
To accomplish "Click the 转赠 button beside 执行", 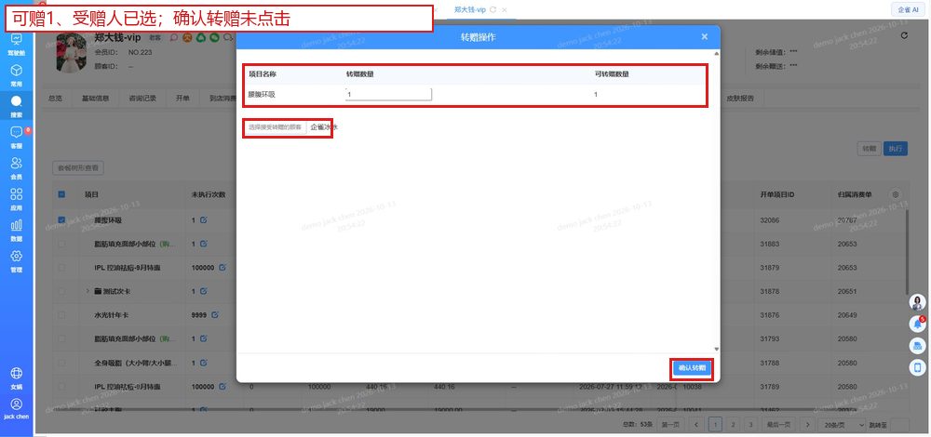I will click(870, 149).
